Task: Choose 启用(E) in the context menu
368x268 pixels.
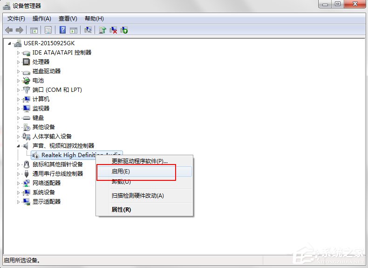Action: [x=121, y=172]
